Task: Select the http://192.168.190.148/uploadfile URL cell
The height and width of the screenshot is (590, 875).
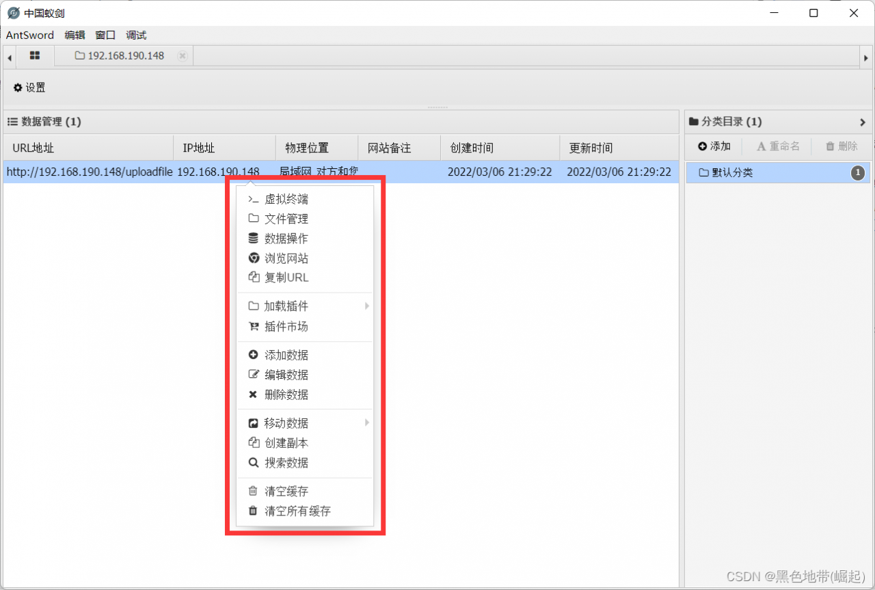Action: [89, 172]
